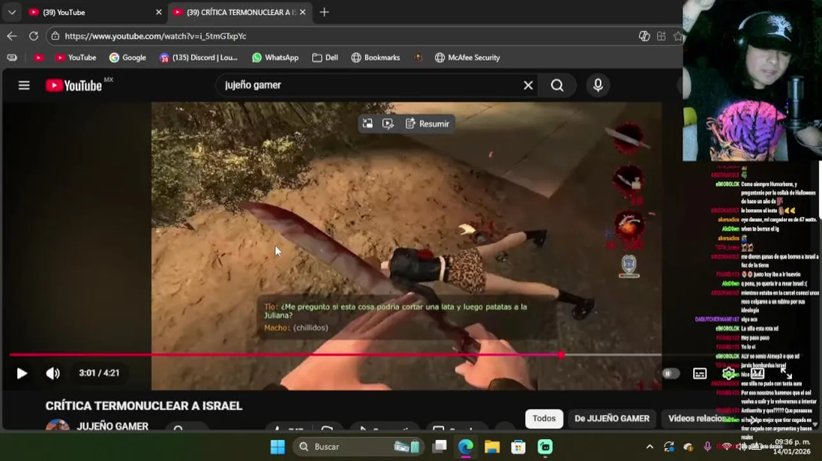The image size is (822, 461).
Task: Enter fullscreen mode for the video
Action: [x=786, y=373]
